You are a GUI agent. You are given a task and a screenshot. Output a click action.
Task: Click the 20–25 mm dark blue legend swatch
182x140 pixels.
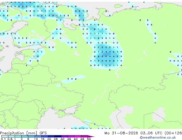coord(51,136)
